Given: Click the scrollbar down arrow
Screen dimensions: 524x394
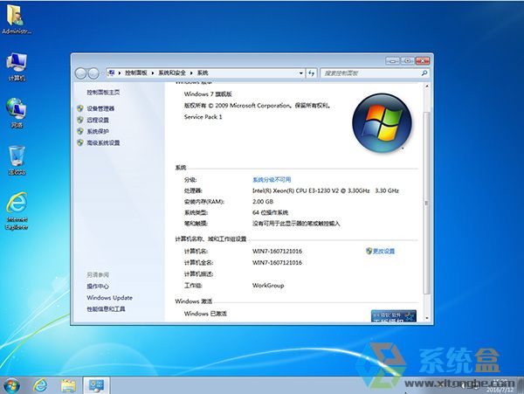Looking at the screenshot, I should [x=426, y=319].
